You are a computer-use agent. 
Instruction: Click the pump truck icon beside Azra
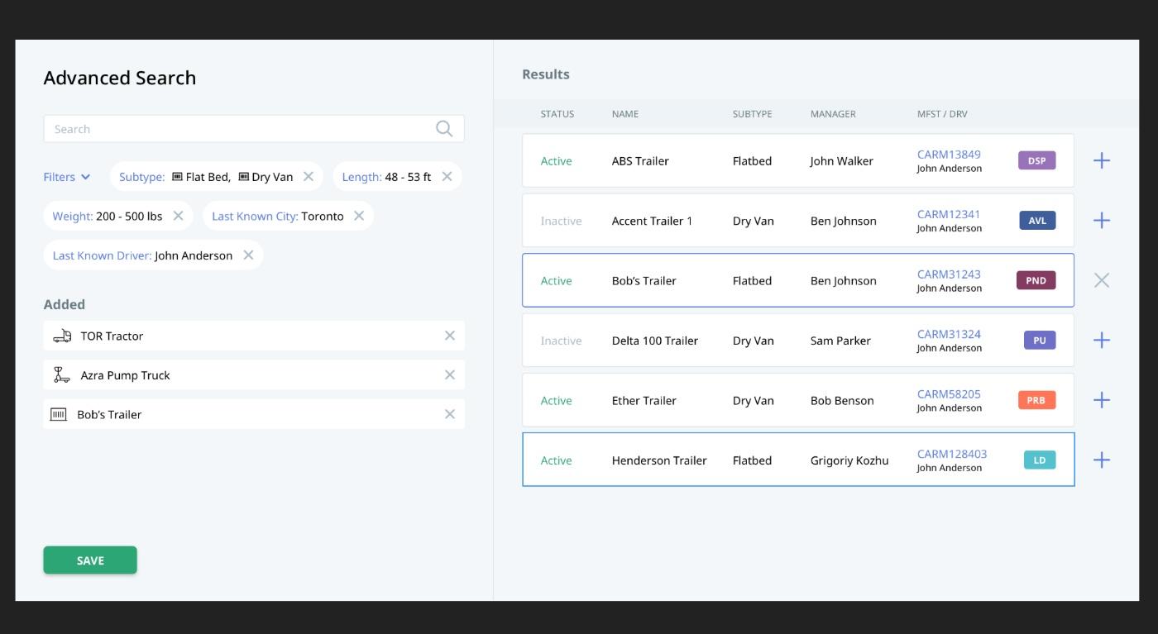pyautogui.click(x=62, y=374)
